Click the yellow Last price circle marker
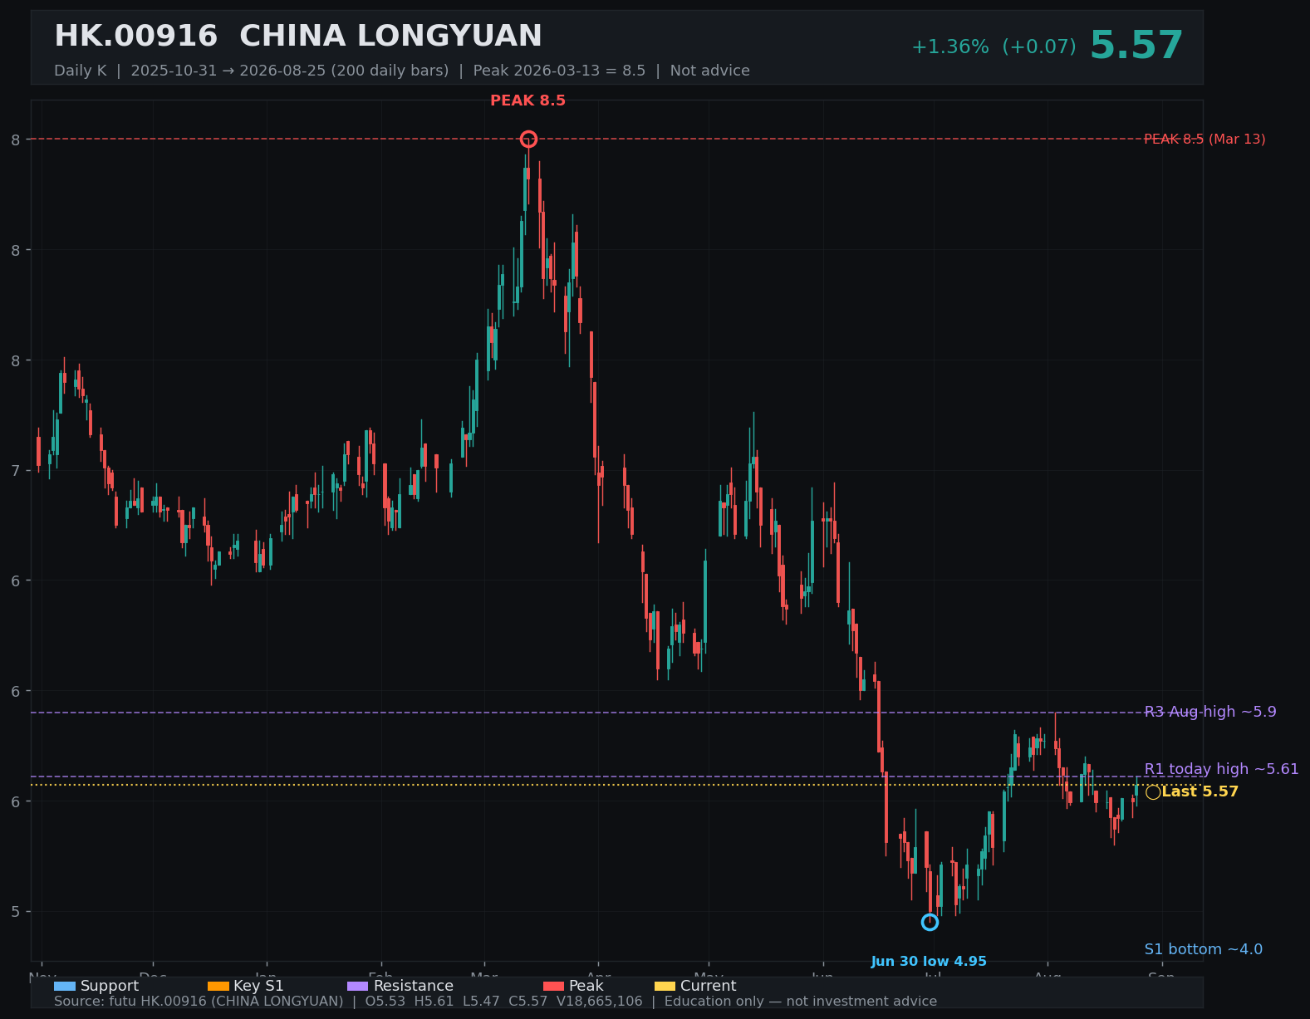Screen dimensions: 1310x1019 [1153, 792]
